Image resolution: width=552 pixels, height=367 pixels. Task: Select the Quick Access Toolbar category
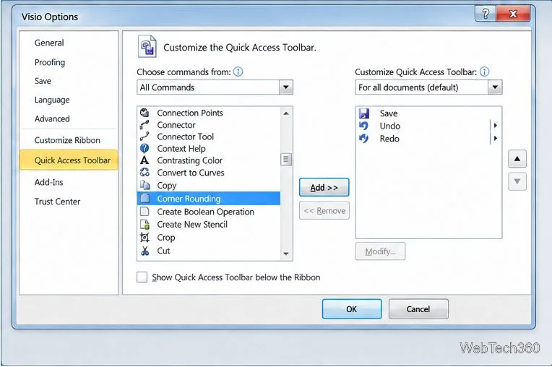click(x=69, y=160)
